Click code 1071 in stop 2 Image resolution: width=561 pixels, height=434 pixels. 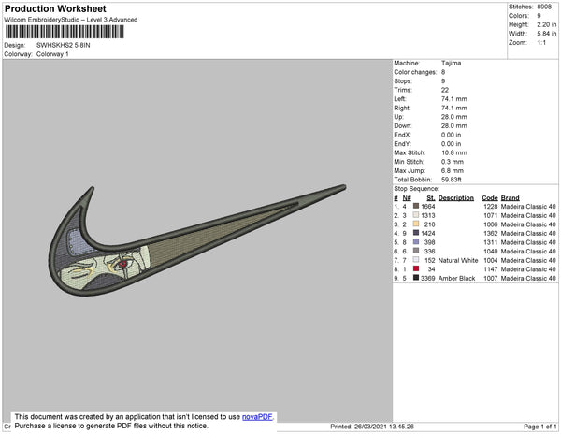tap(491, 215)
